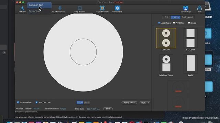The height and width of the screenshot is (123, 220).
Task: Toggle the Show outline checkbox
Action: click(x=18, y=102)
